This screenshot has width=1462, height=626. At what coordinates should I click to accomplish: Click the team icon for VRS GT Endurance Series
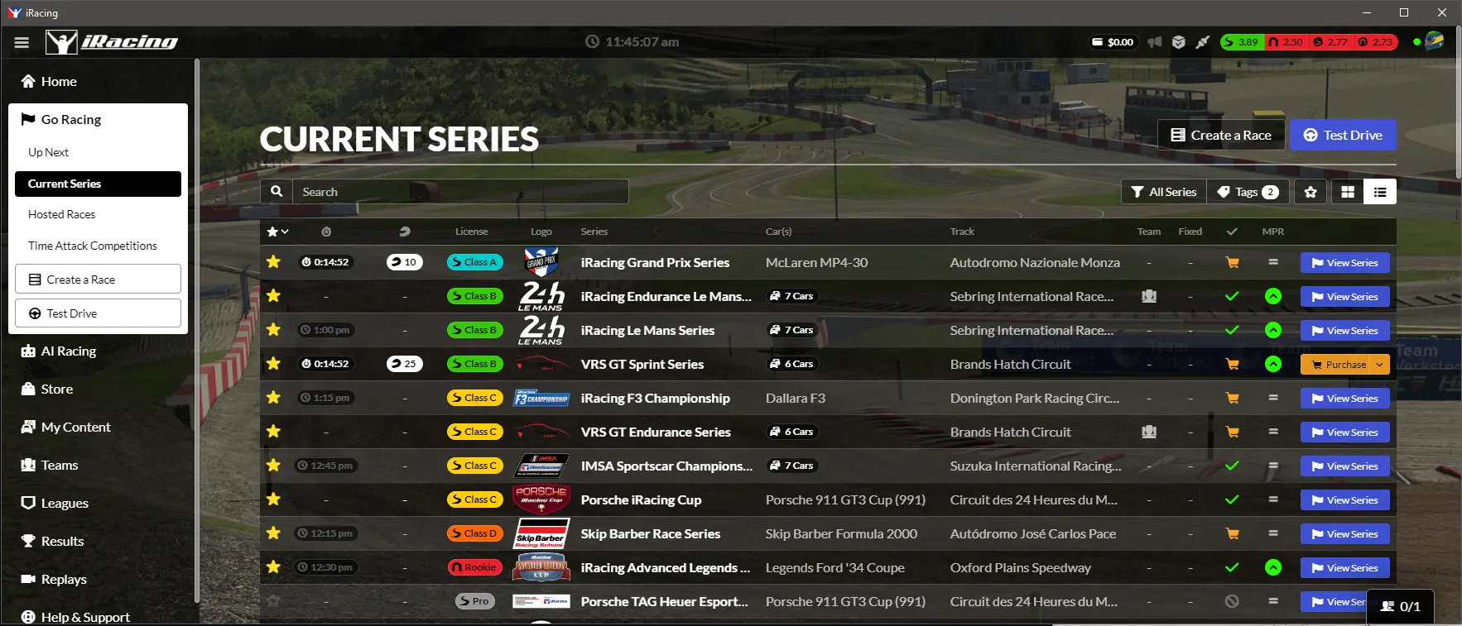(x=1149, y=432)
